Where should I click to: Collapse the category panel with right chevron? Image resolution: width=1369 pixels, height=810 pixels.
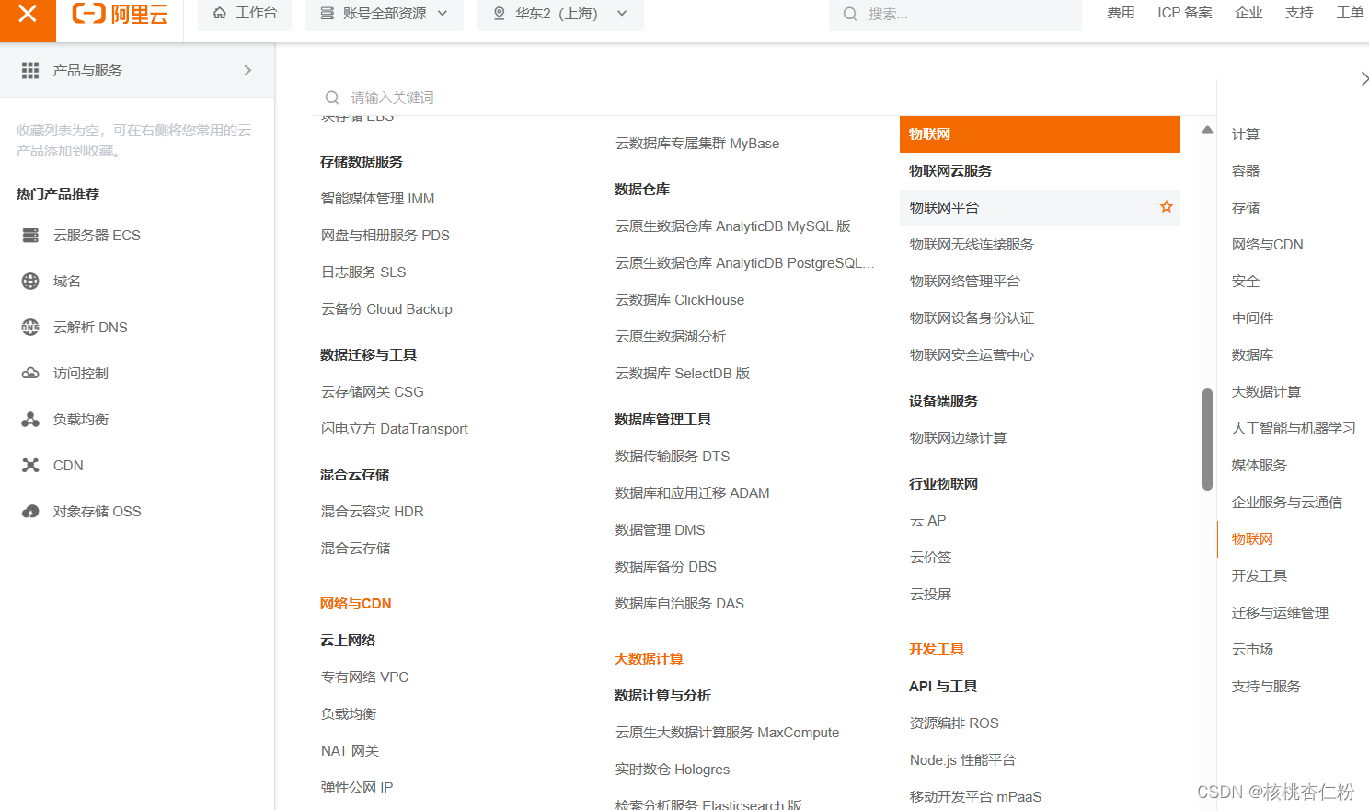1363,79
